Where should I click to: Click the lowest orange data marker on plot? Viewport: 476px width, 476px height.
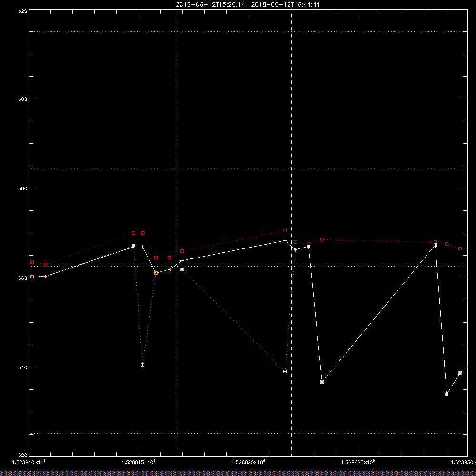coord(446,394)
